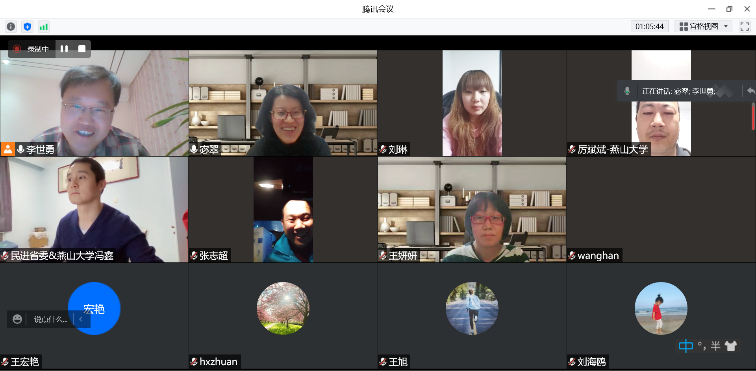Image resolution: width=756 pixels, height=371 pixels.
Task: Enter full screen mode
Action: click(x=744, y=26)
